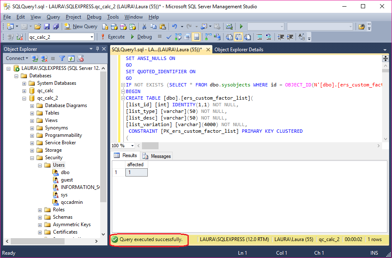Expand the qc_calc database node
The height and width of the screenshot is (258, 392).
pos(24,91)
